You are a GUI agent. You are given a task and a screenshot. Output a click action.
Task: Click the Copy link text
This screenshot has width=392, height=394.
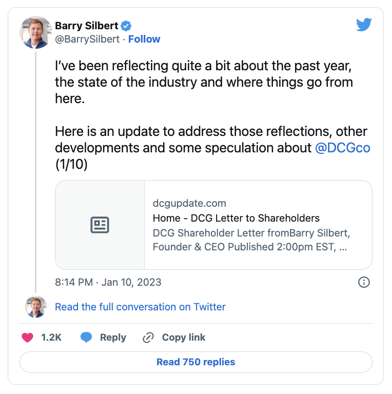[x=184, y=337]
